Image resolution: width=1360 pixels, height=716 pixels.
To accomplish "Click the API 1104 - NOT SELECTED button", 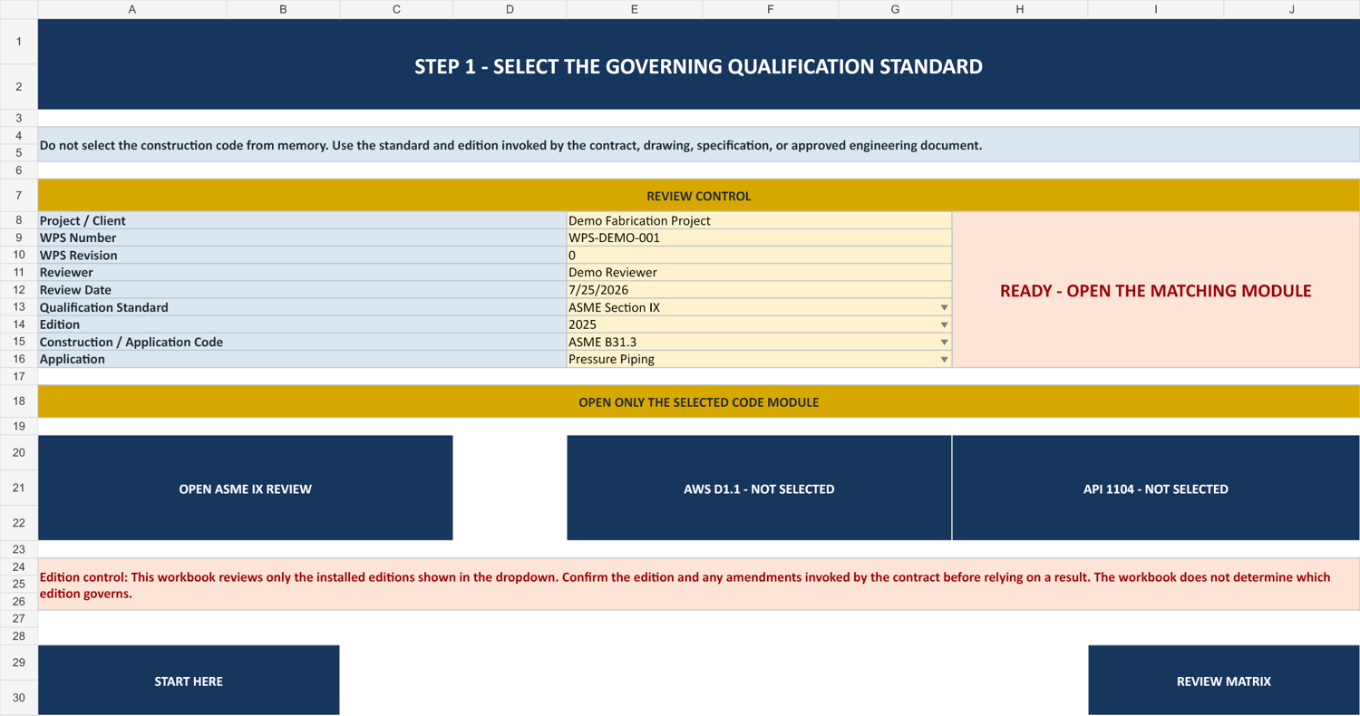I will pyautogui.click(x=1156, y=489).
